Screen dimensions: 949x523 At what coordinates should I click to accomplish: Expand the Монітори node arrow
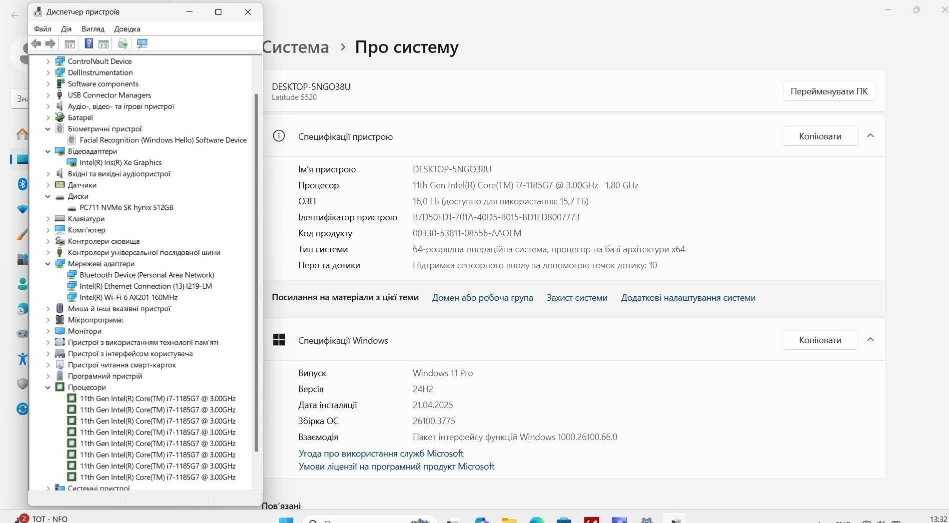pos(48,331)
